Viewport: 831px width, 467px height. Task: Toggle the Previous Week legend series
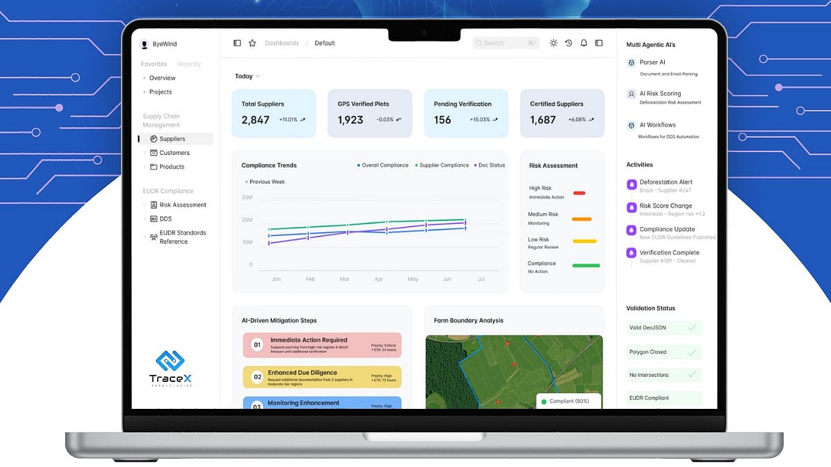pyautogui.click(x=265, y=182)
